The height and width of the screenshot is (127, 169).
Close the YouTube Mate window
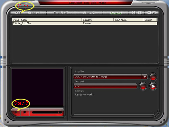tap(154, 13)
